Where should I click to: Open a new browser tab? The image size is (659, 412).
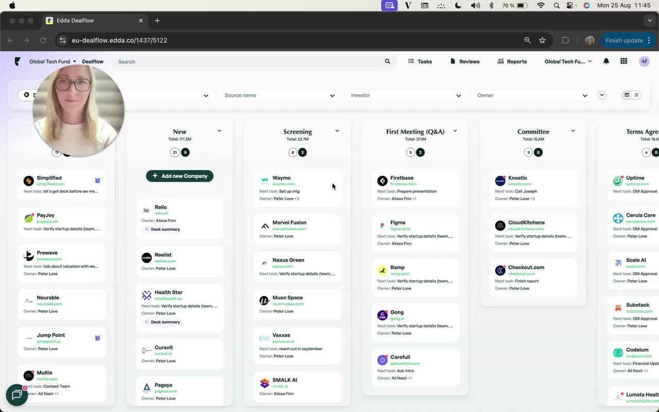tap(158, 21)
